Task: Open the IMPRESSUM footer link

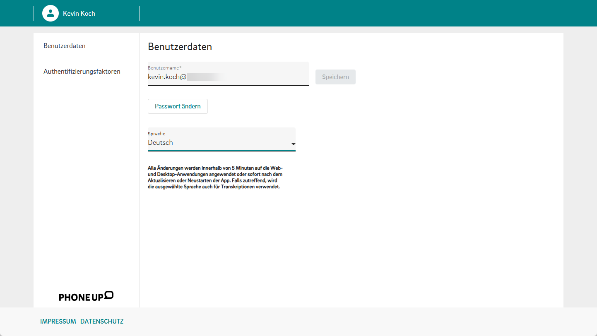Action: (58, 322)
